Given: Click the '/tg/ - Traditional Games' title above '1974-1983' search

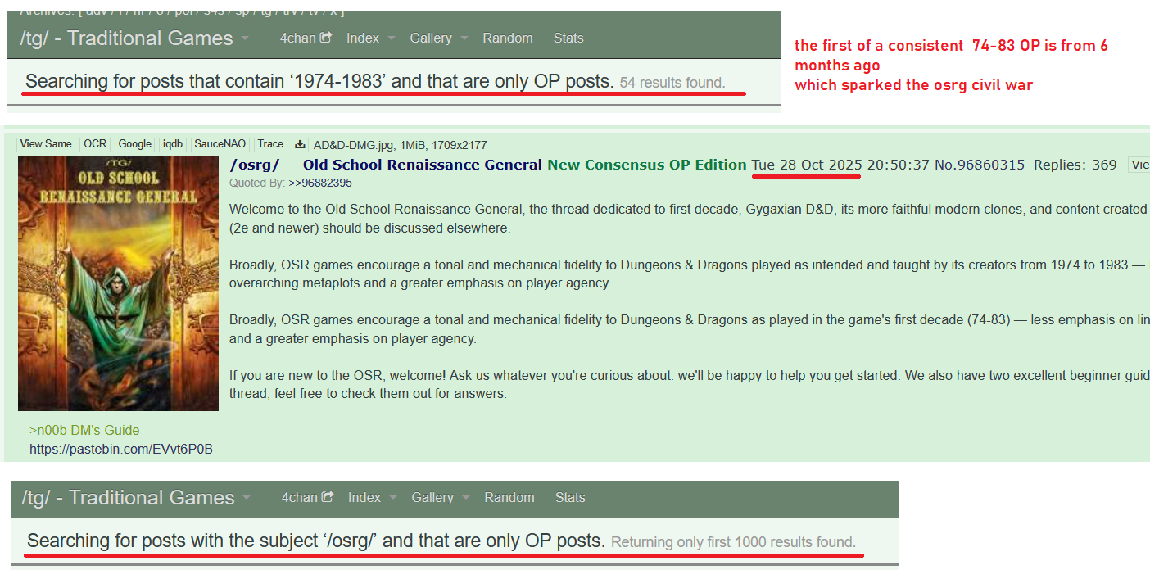Looking at the screenshot, I should [x=126, y=38].
